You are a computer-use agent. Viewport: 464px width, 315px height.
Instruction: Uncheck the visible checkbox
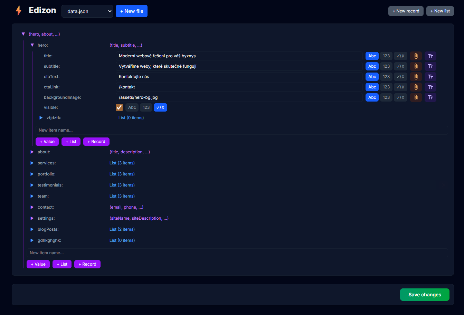coord(119,107)
